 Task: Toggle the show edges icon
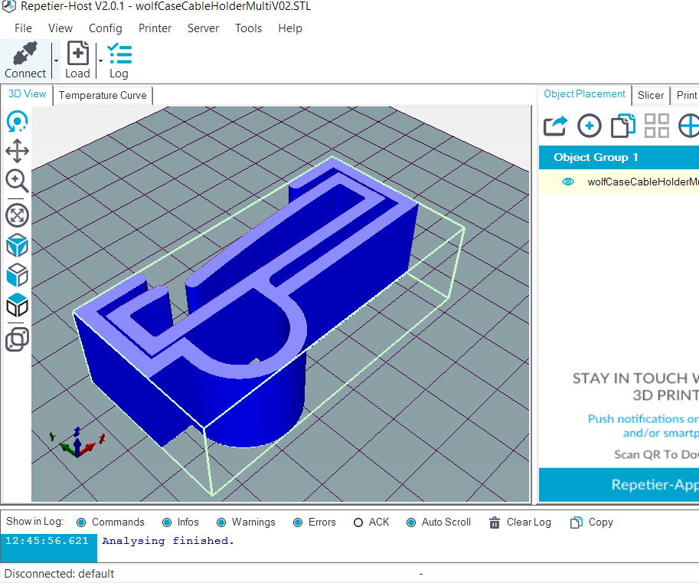[17, 305]
